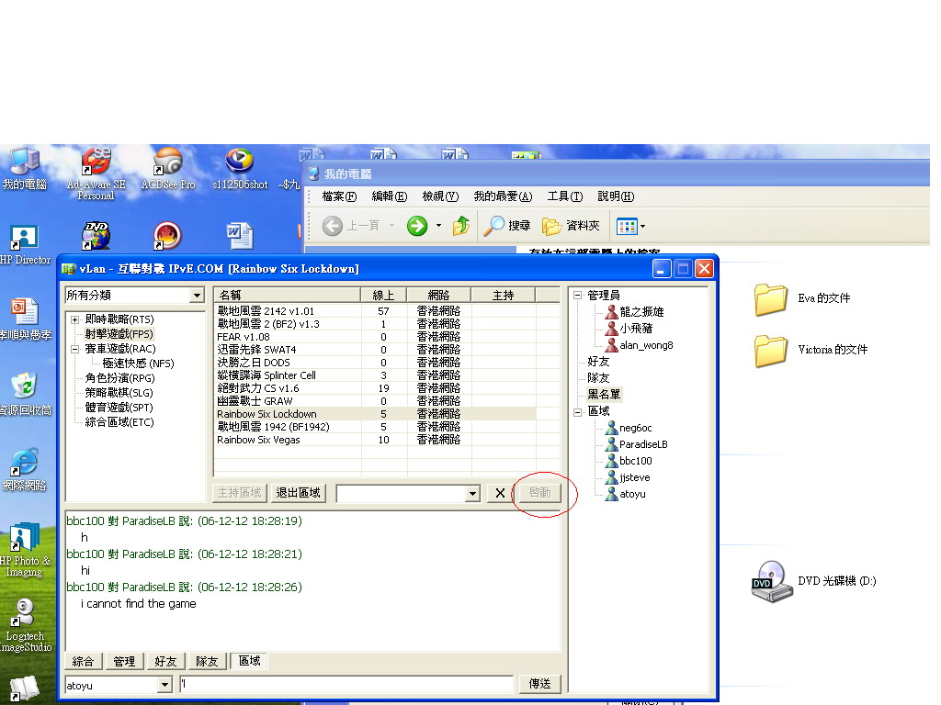Open the 檔案(F) menu
941x705 pixels.
339,196
